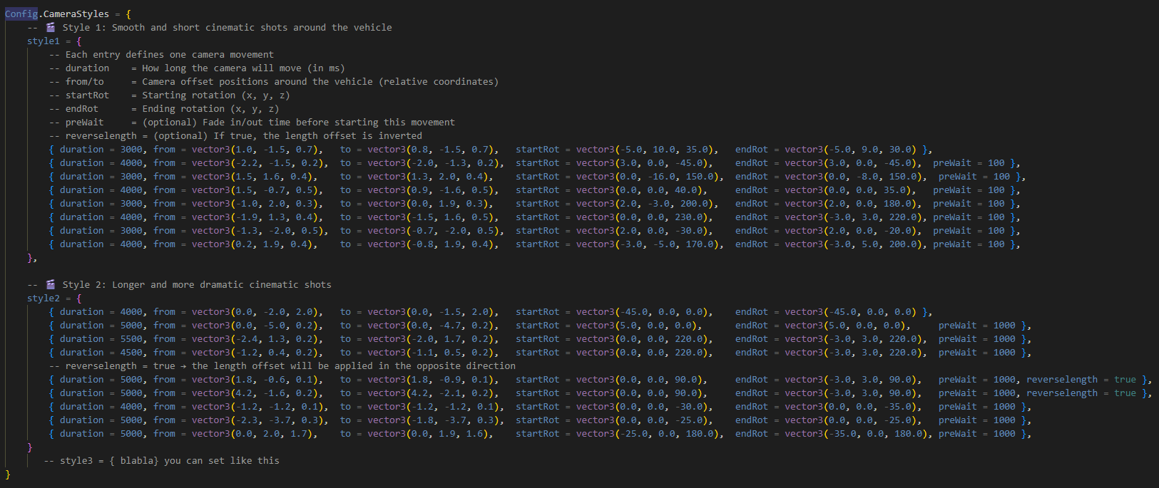Click the duration value 5500
This screenshot has width=1159, height=488.
(x=131, y=339)
